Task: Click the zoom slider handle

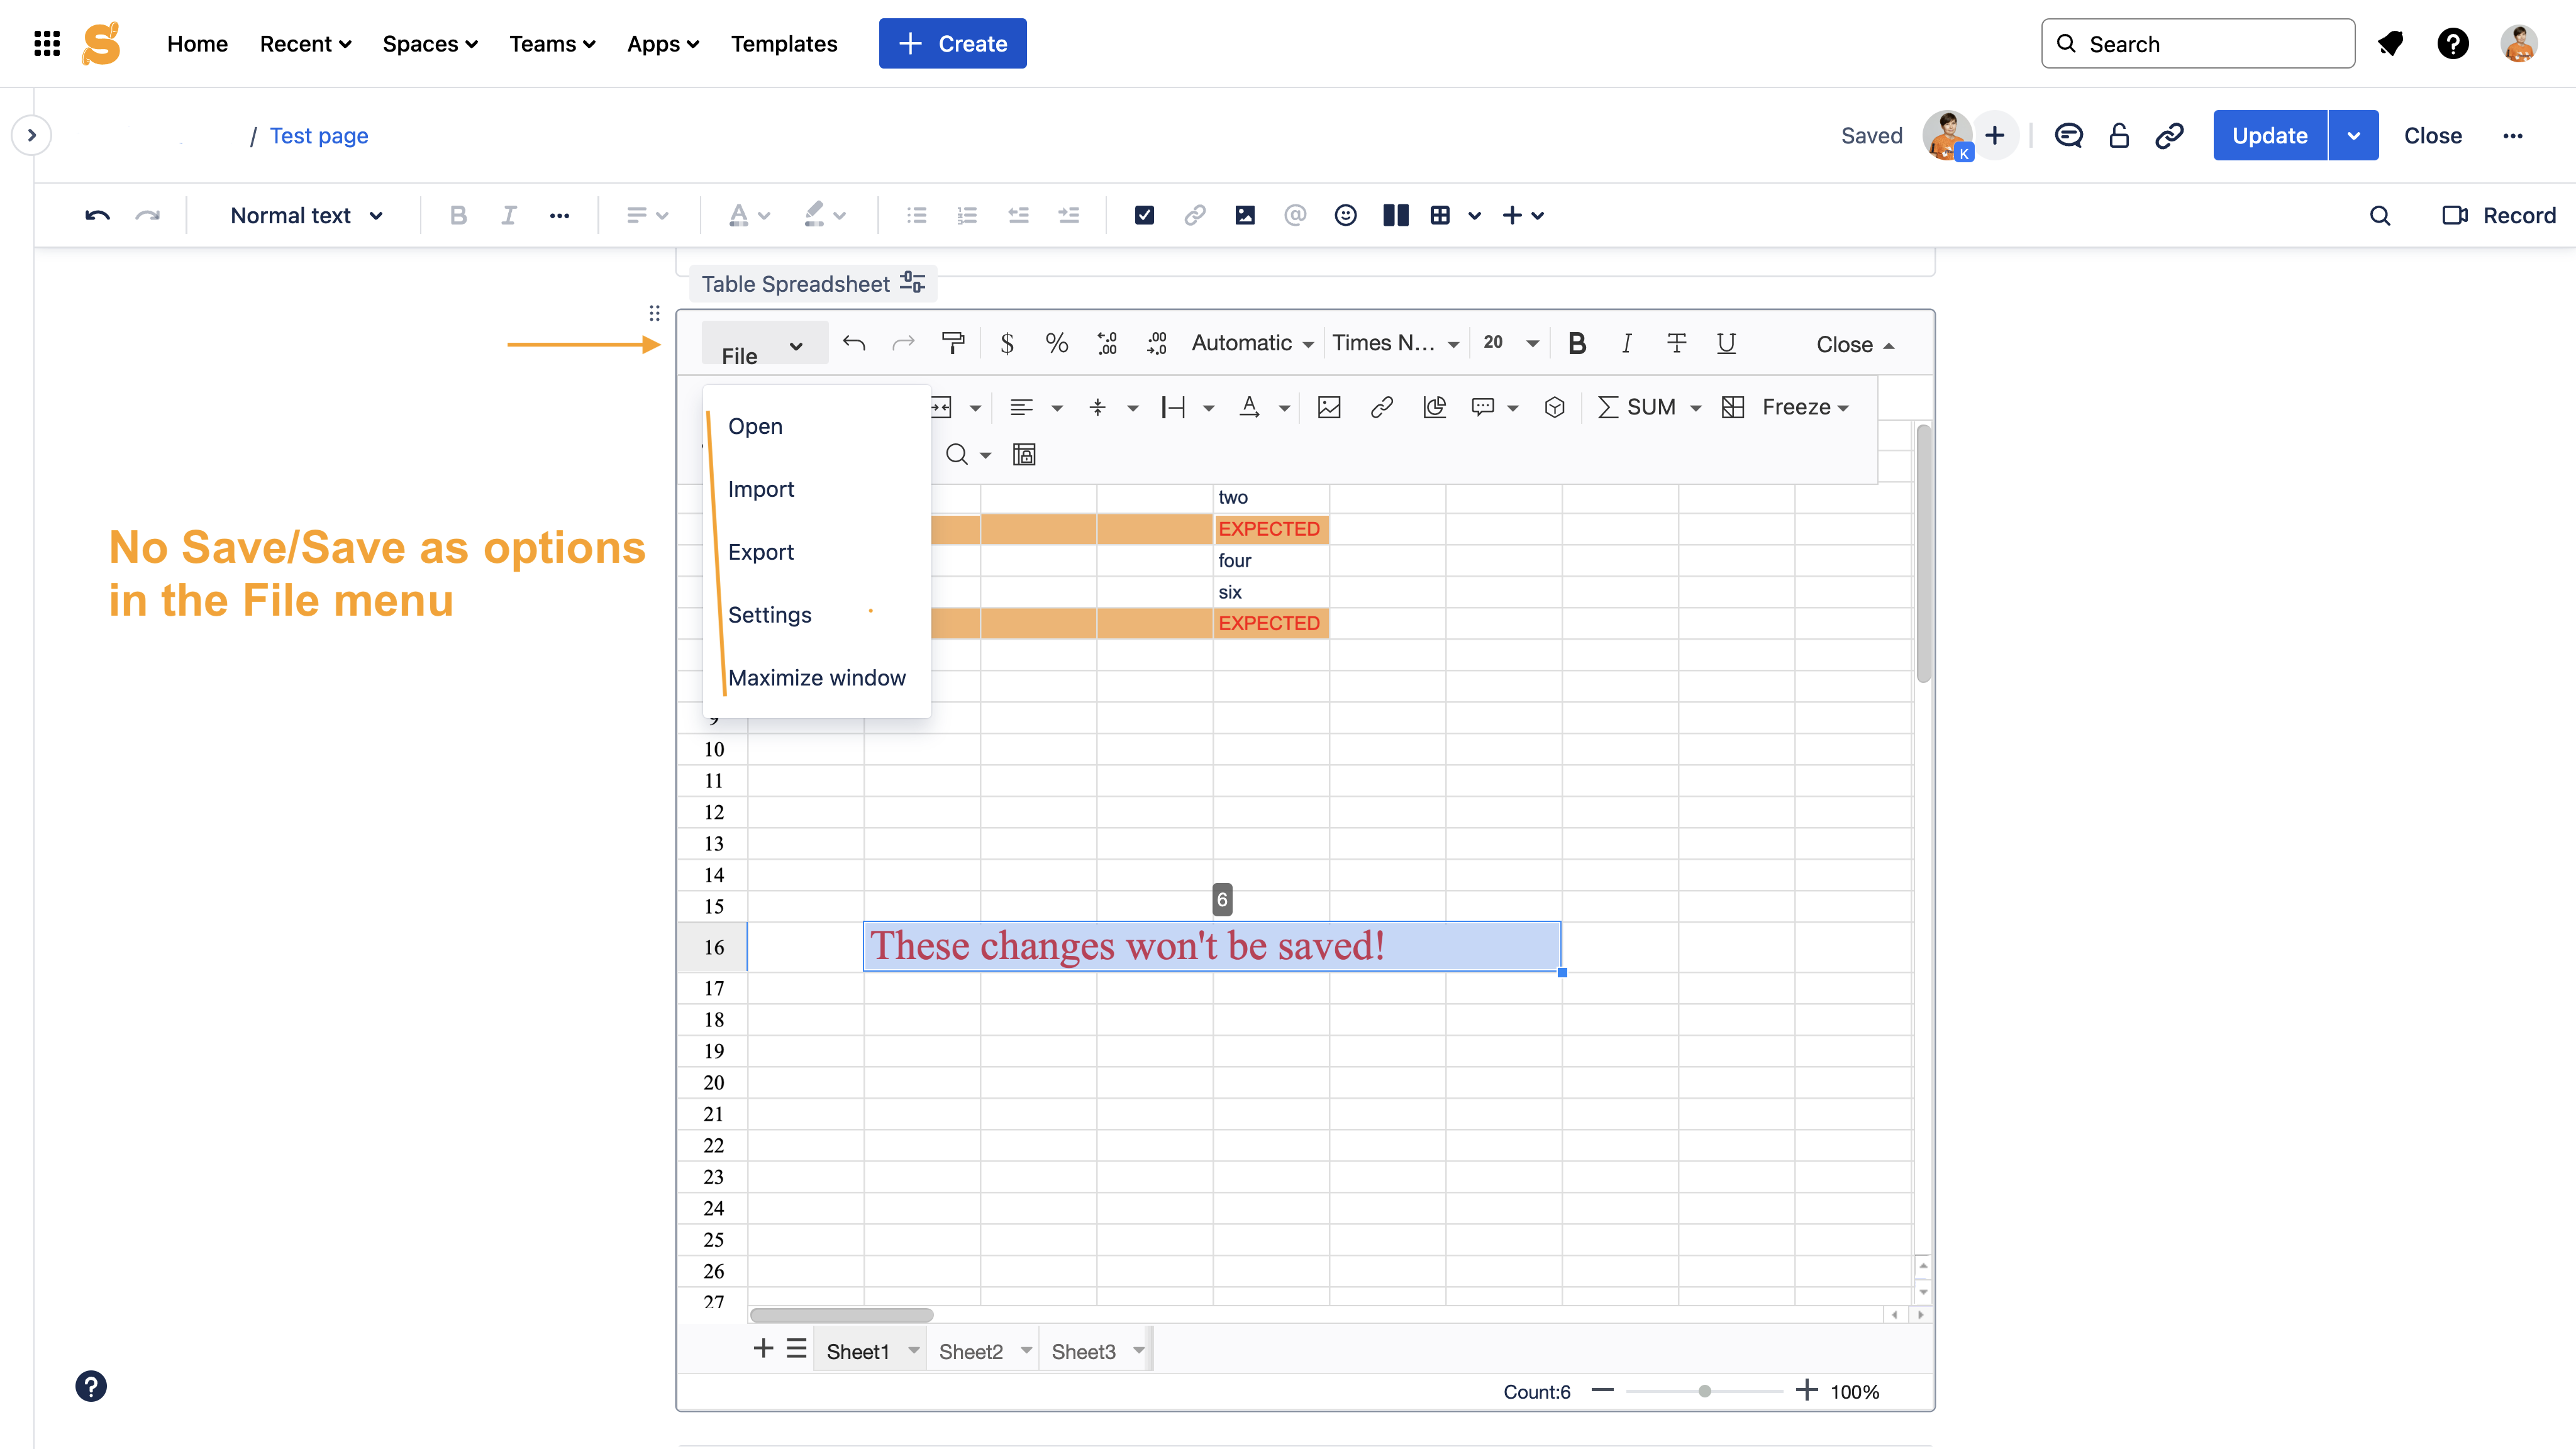Action: pos(1704,1391)
